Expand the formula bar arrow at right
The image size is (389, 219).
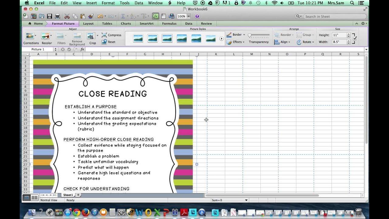coord(366,49)
